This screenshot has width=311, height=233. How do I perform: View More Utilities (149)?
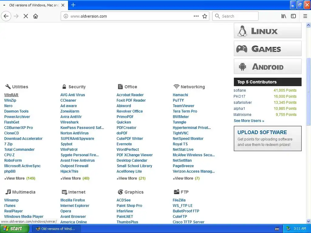click(x=20, y=178)
